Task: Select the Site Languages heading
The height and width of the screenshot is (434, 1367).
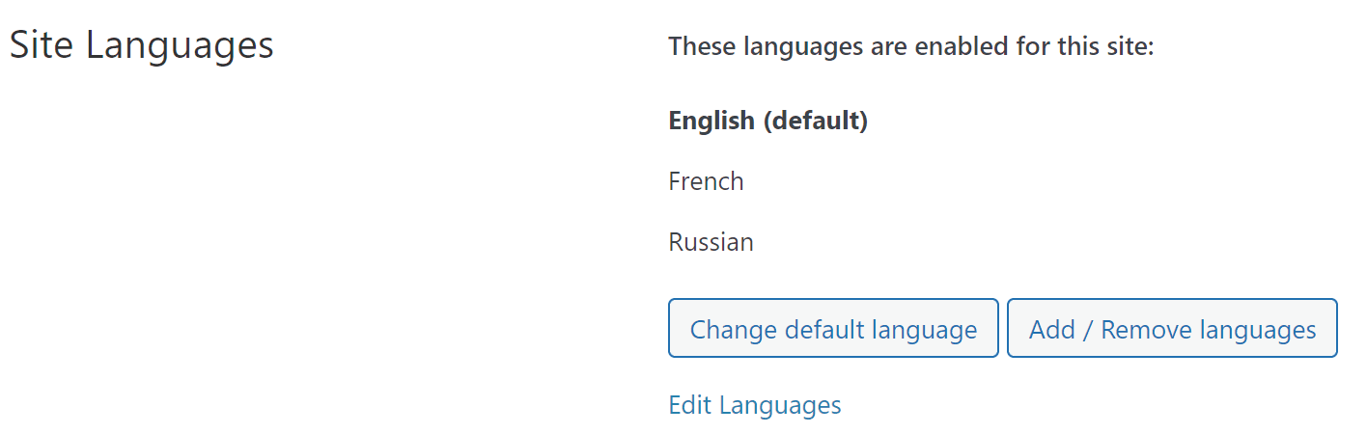Action: point(142,46)
